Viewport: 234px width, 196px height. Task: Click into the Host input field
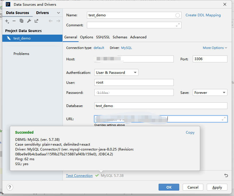click(134, 59)
